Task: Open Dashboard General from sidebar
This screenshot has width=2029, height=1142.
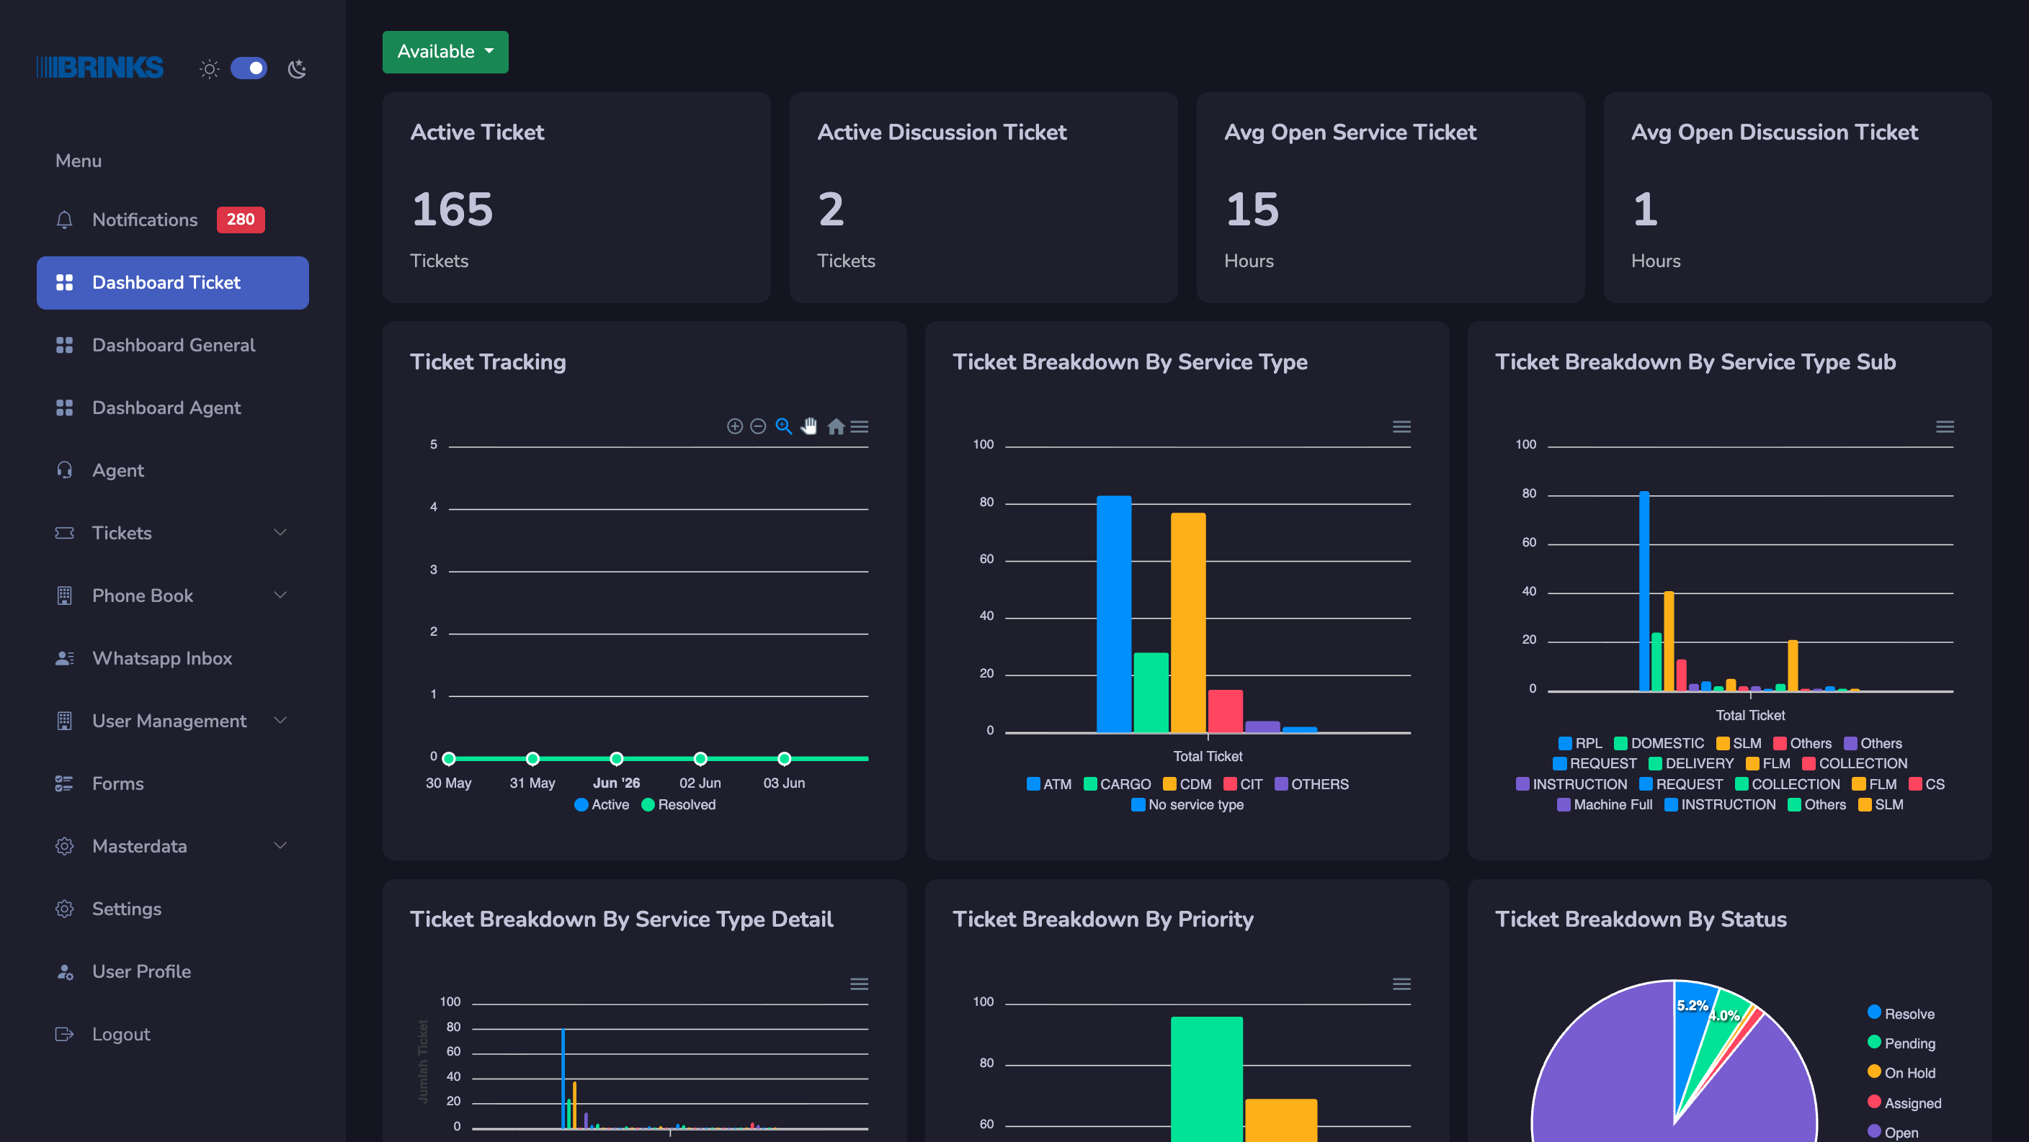Action: (172, 345)
